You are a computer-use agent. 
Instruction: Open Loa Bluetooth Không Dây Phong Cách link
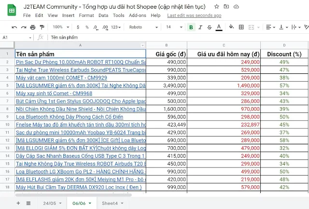click(x=70, y=117)
